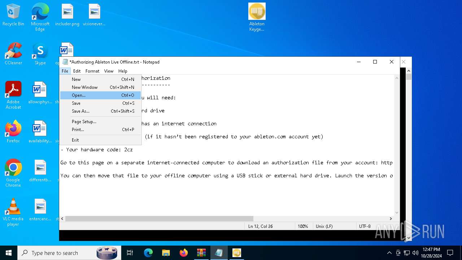This screenshot has height=260, width=462.
Task: Choose Page Setup... from File menu
Action: pos(100,122)
